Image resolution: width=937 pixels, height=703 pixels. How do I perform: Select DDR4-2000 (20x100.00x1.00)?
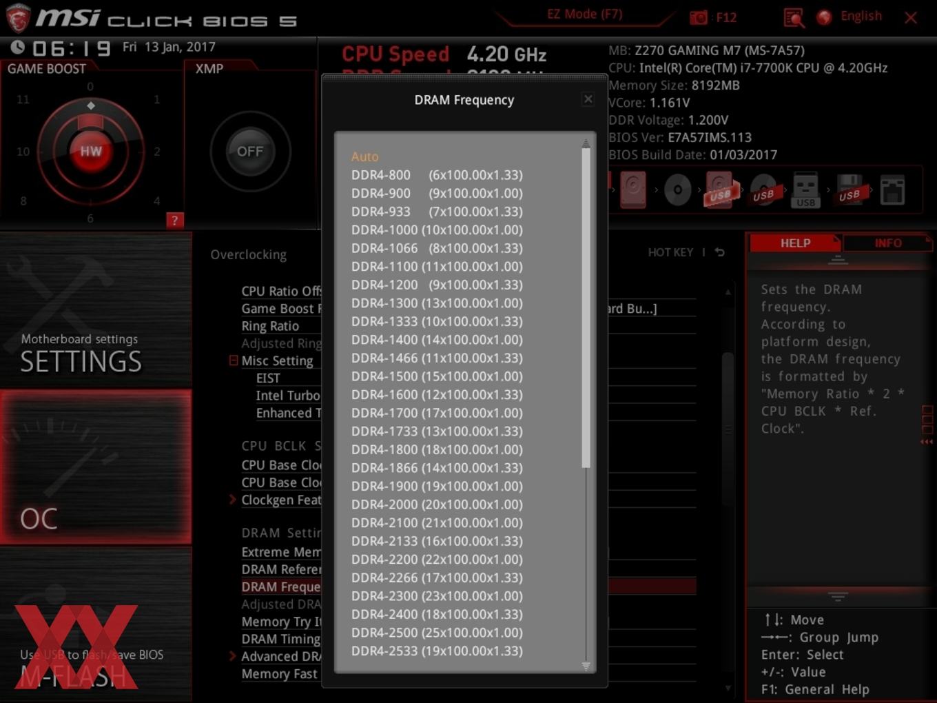[437, 505]
